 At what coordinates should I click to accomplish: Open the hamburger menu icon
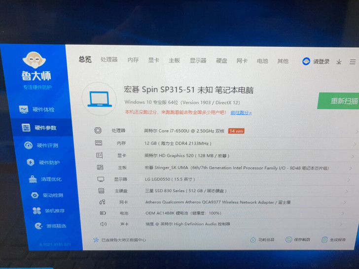point(353,62)
